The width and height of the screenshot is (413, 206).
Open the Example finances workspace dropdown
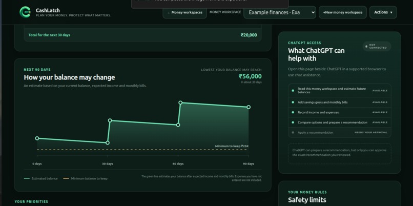tap(280, 12)
